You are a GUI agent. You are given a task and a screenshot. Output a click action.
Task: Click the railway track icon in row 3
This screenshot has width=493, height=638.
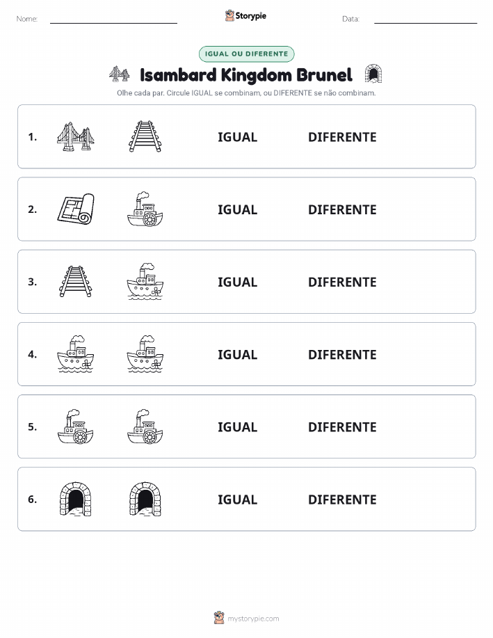[x=76, y=282]
